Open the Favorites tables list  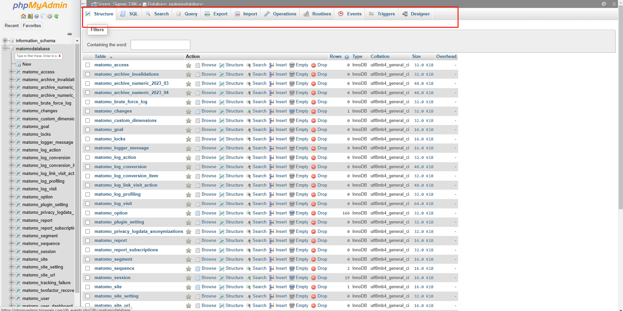click(32, 26)
